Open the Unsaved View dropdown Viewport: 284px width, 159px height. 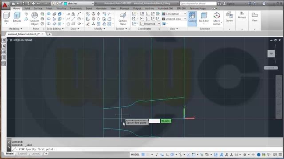point(185,19)
